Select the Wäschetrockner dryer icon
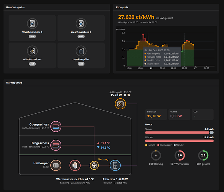The height and width of the screenshot is (192, 224). [32, 51]
